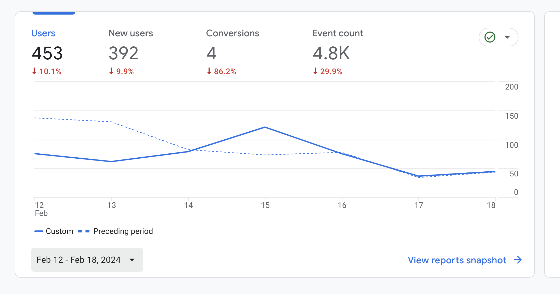This screenshot has height=294, width=560.
Task: Open View reports snapshot
Action: (457, 260)
